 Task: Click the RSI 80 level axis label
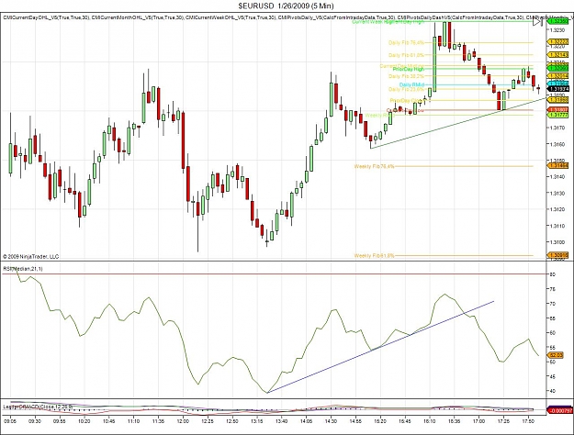tap(552, 274)
